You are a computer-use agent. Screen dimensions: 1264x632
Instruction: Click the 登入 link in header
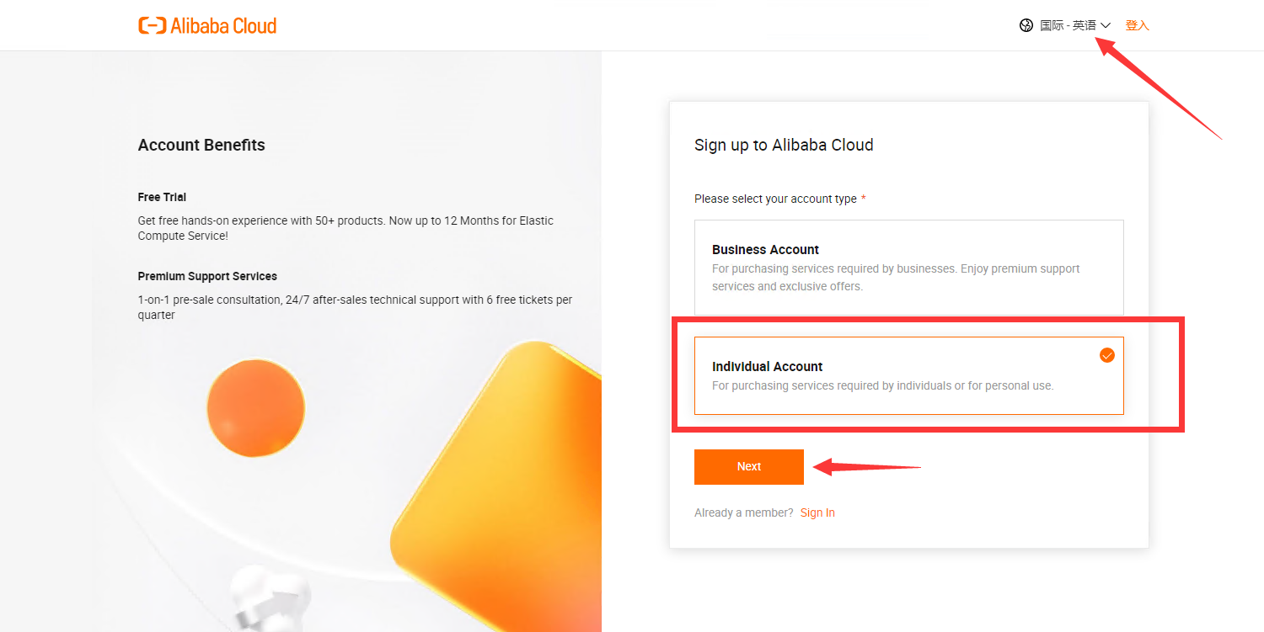coord(1137,26)
